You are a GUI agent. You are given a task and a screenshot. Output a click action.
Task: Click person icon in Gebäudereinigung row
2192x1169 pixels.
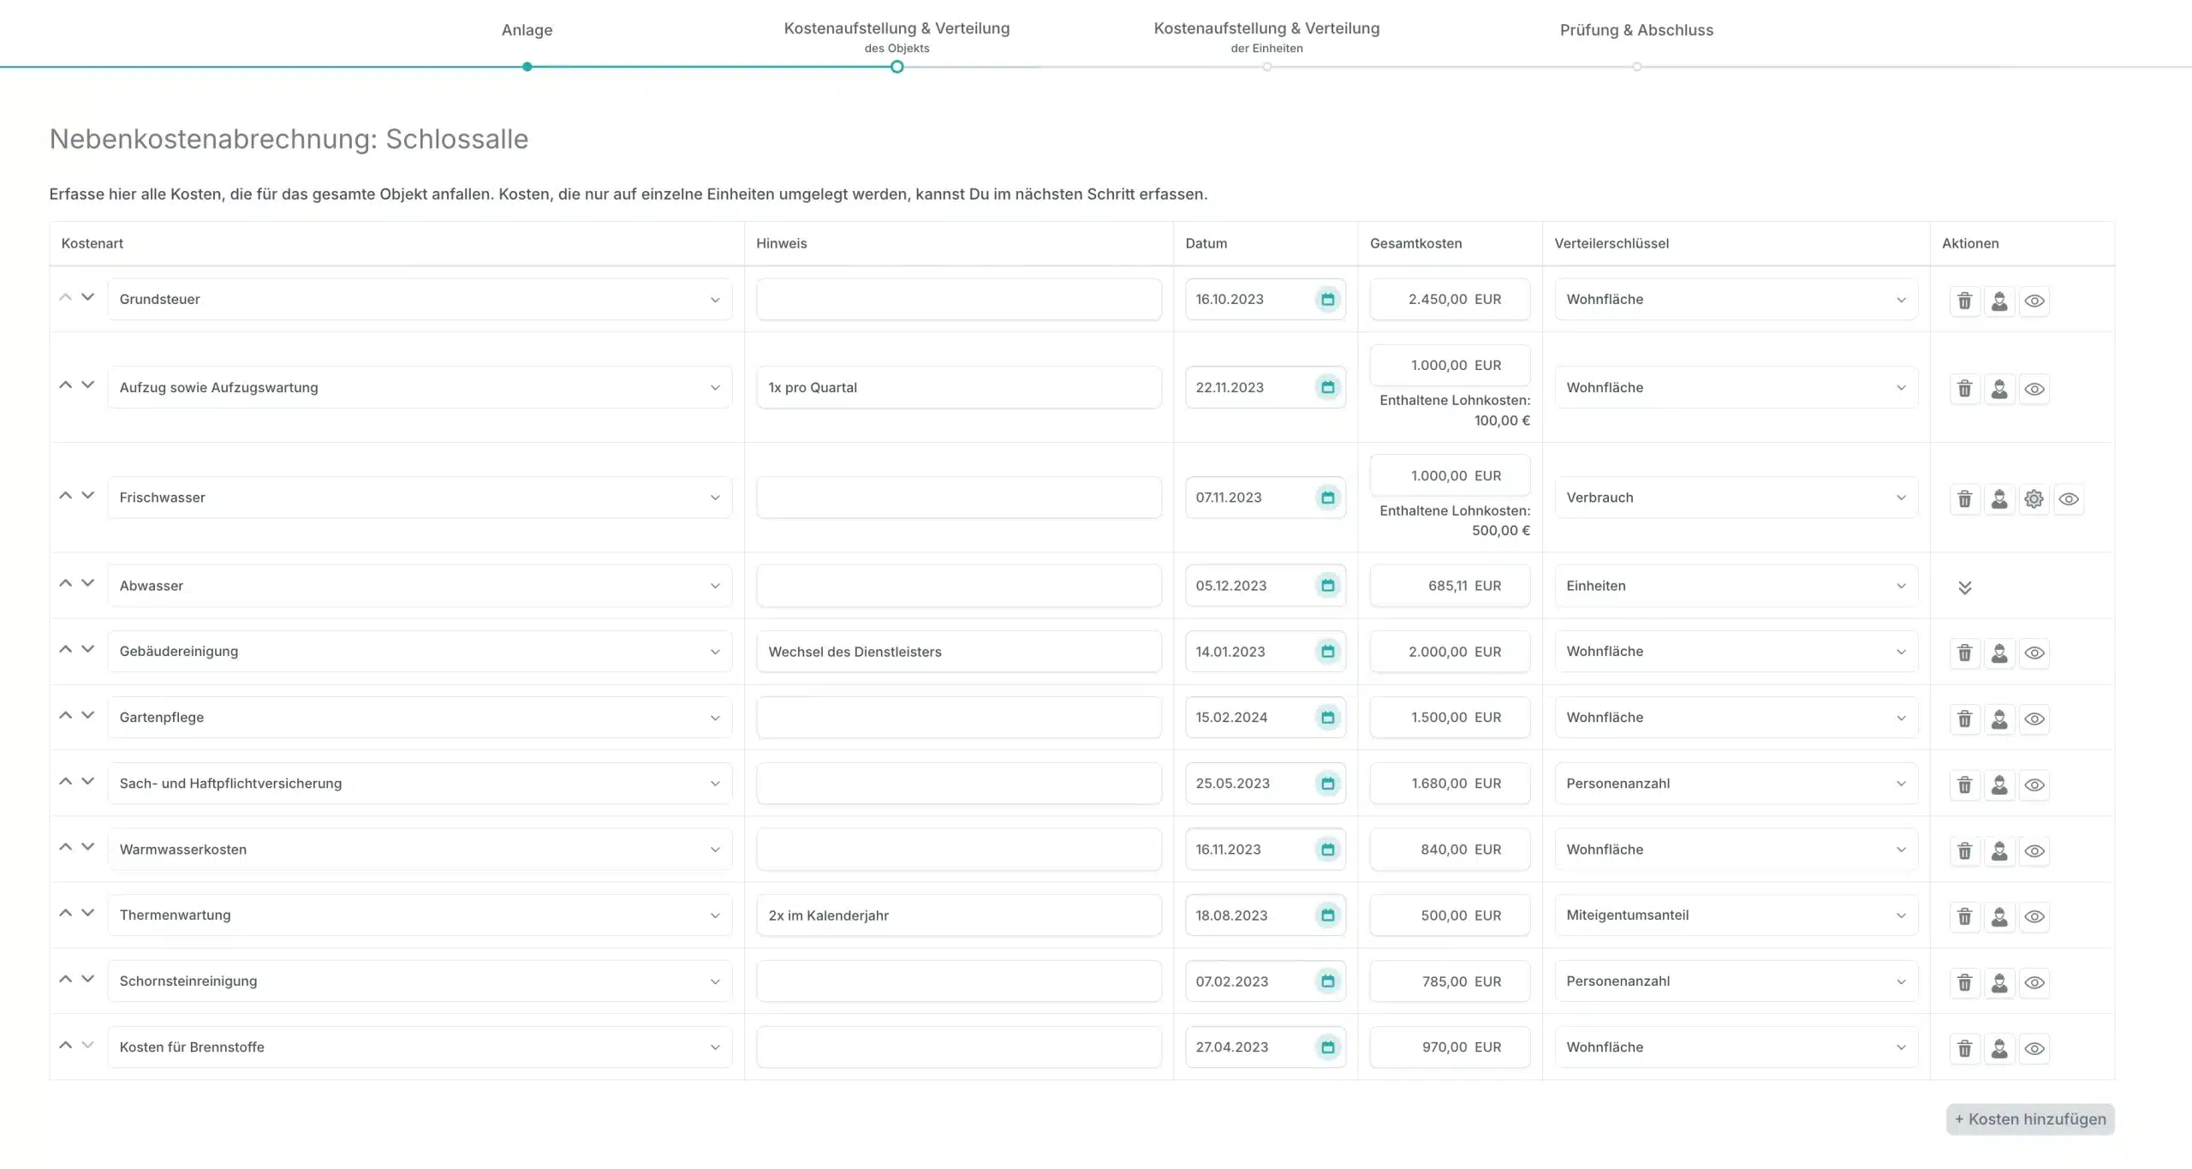pyautogui.click(x=1999, y=653)
